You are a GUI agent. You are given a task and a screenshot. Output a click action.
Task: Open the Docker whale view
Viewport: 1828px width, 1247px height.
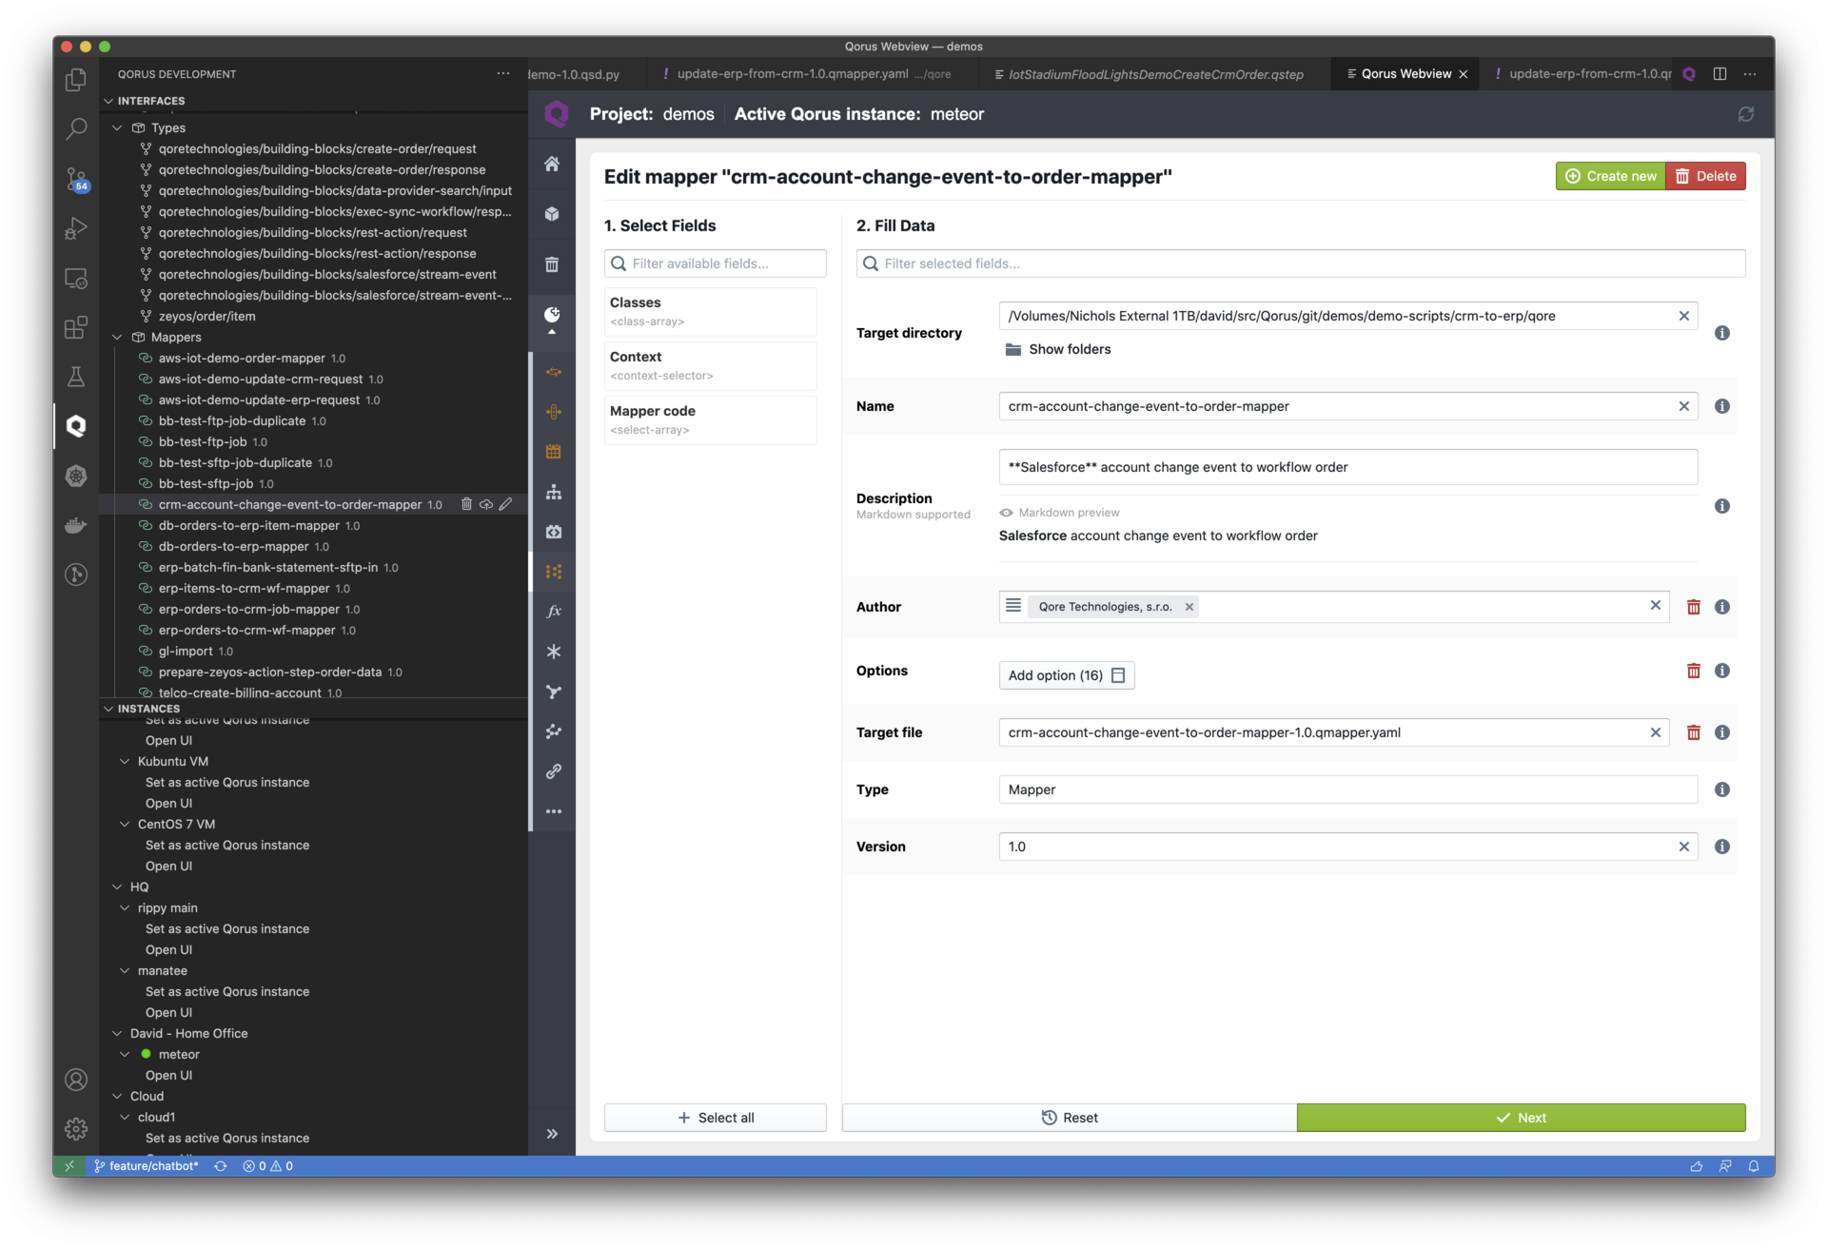pyautogui.click(x=76, y=525)
